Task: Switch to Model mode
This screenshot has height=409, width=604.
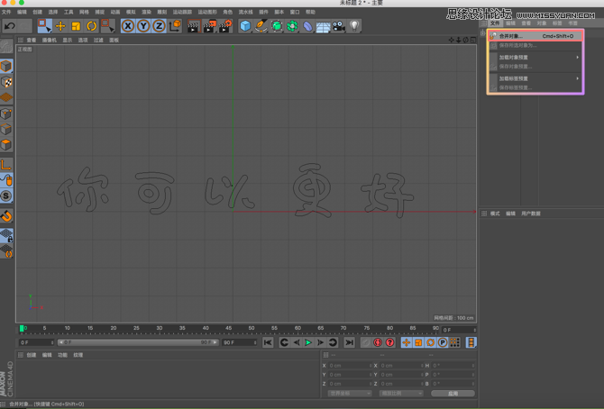Action: (6, 67)
